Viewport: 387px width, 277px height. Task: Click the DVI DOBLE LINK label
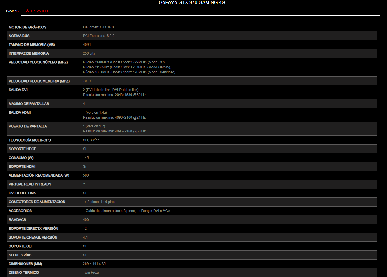(22, 193)
